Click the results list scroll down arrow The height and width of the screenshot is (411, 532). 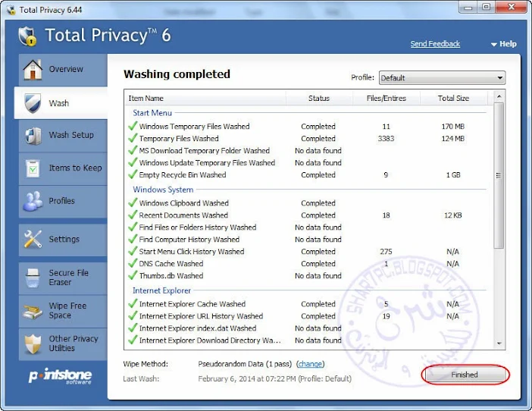pos(499,344)
